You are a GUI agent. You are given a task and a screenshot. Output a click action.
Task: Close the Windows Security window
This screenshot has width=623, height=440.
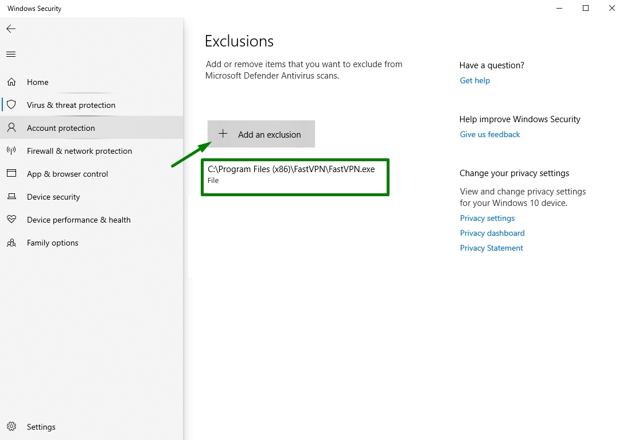612,9
